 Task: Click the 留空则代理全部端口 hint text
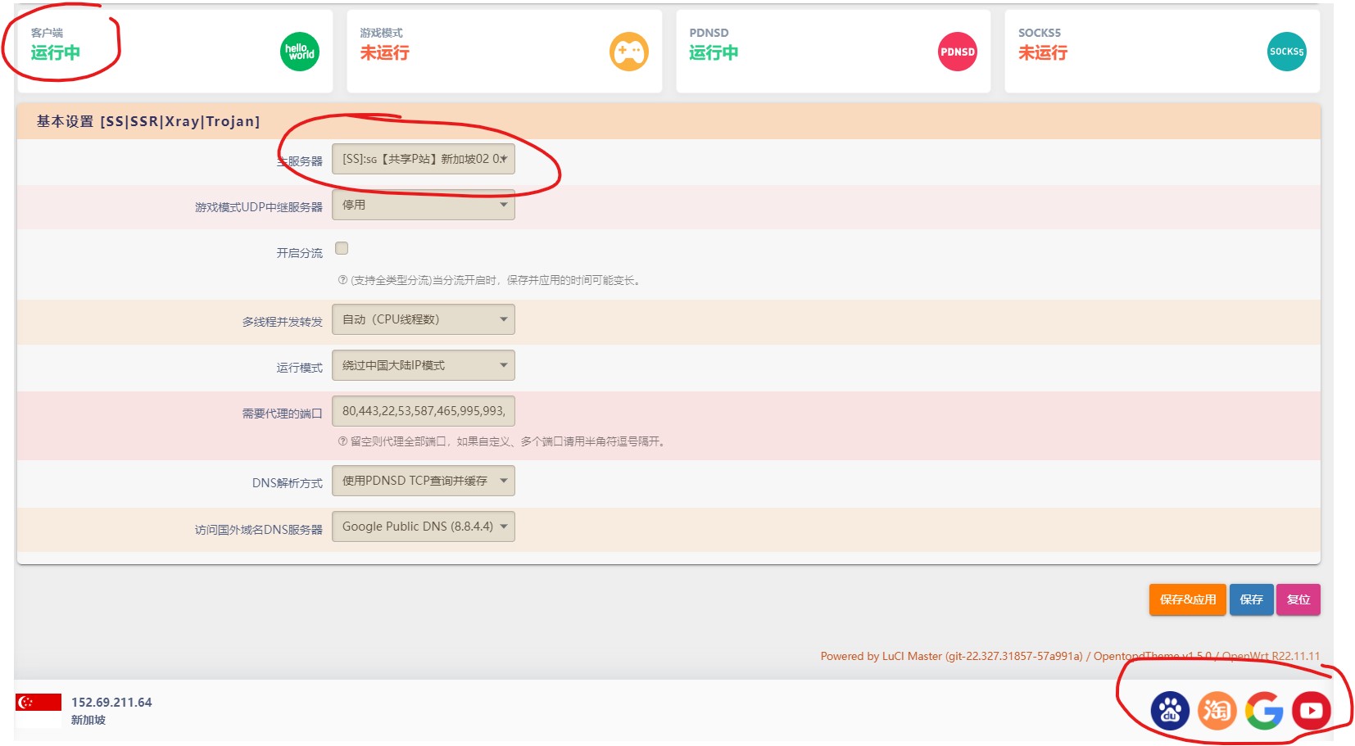pos(502,441)
